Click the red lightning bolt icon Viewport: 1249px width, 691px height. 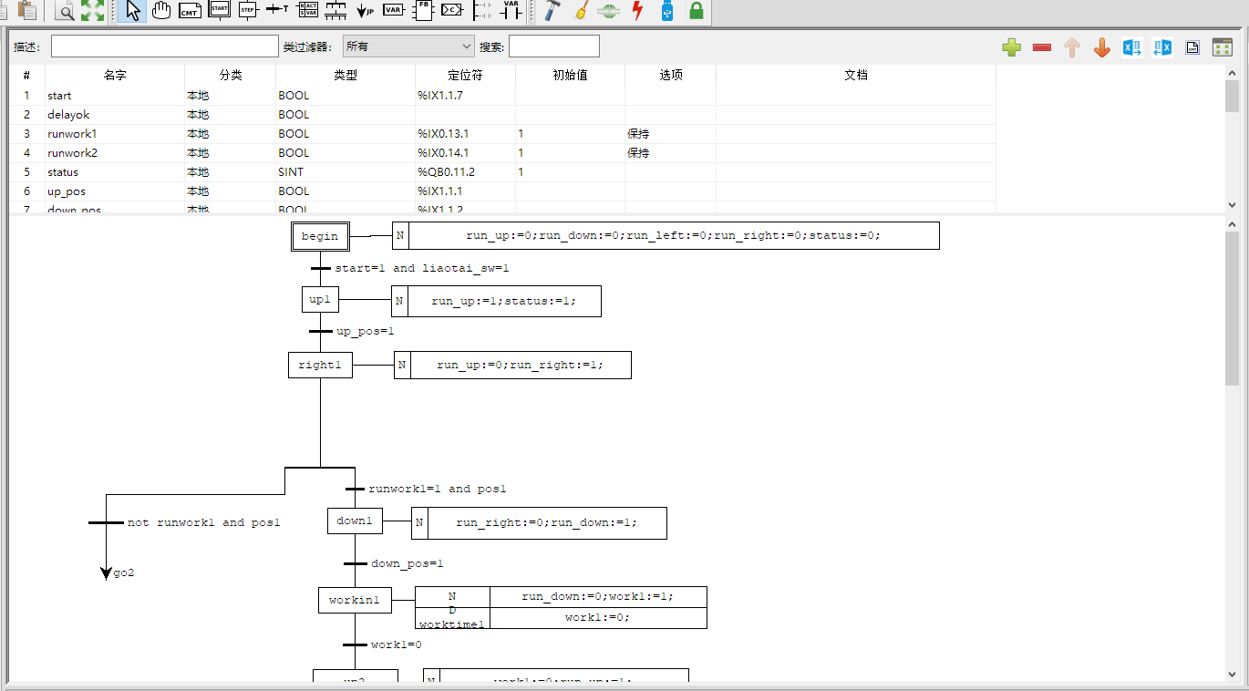point(637,11)
